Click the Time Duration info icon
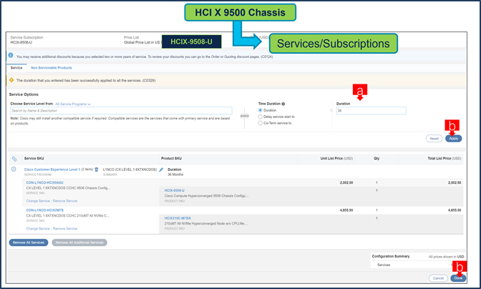The image size is (481, 289). point(283,104)
